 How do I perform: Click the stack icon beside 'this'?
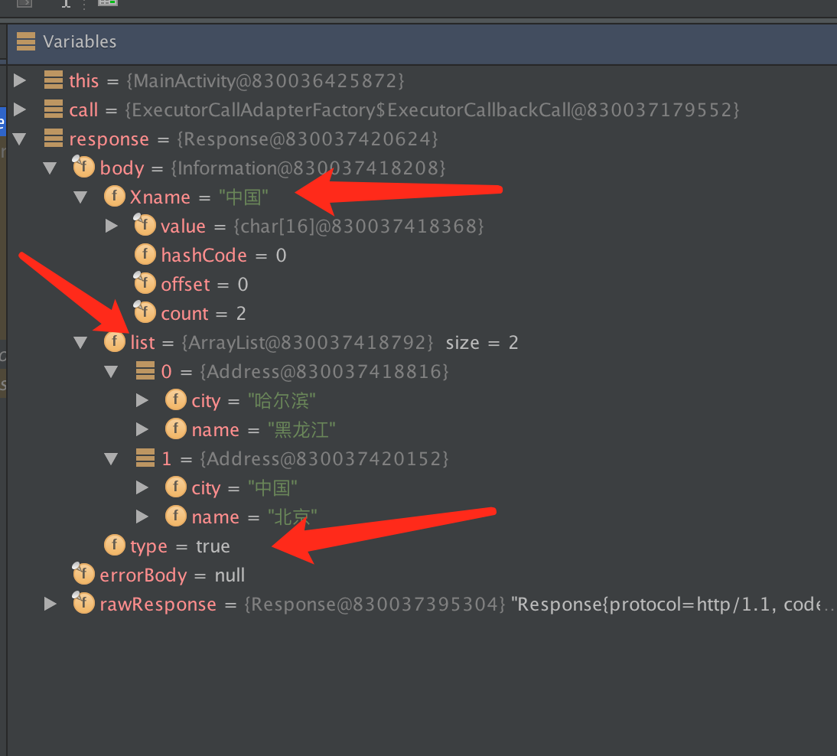[x=54, y=80]
